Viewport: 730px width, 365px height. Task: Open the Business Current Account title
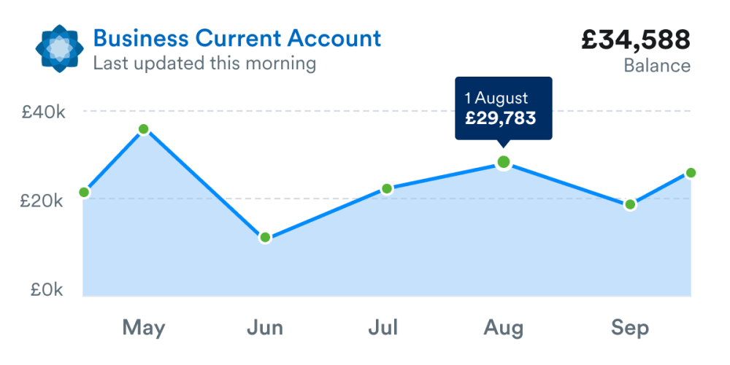coord(237,38)
